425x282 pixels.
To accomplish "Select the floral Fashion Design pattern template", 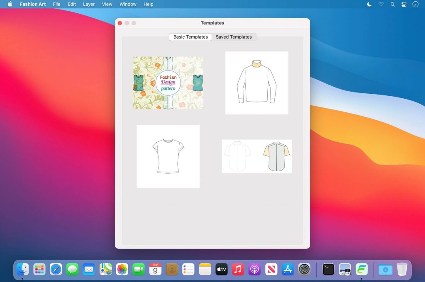I will coord(168,83).
